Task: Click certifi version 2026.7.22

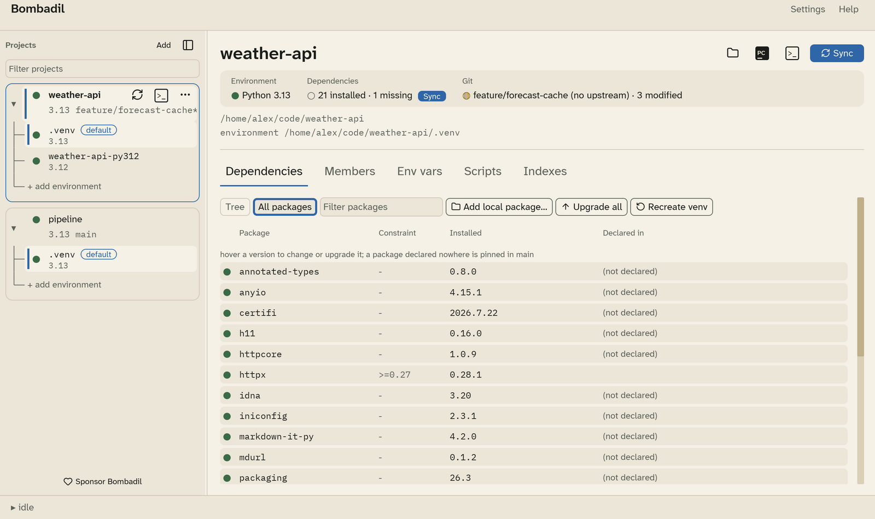Action: (474, 313)
